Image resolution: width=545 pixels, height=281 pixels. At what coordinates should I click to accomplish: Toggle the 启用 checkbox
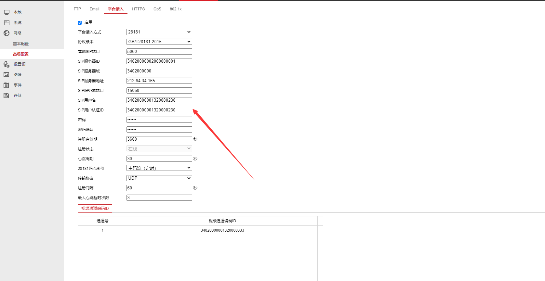click(80, 23)
